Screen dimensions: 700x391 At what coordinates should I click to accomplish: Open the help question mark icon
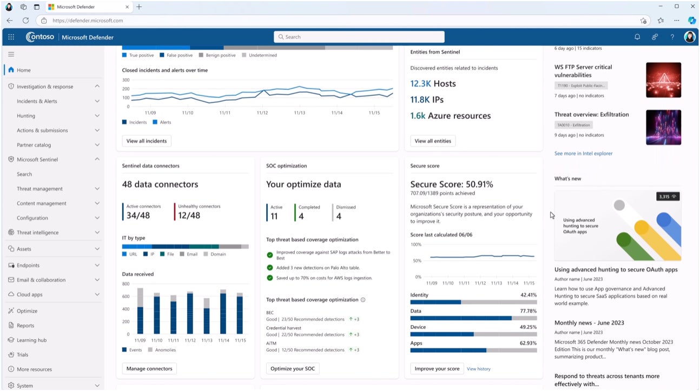click(672, 37)
